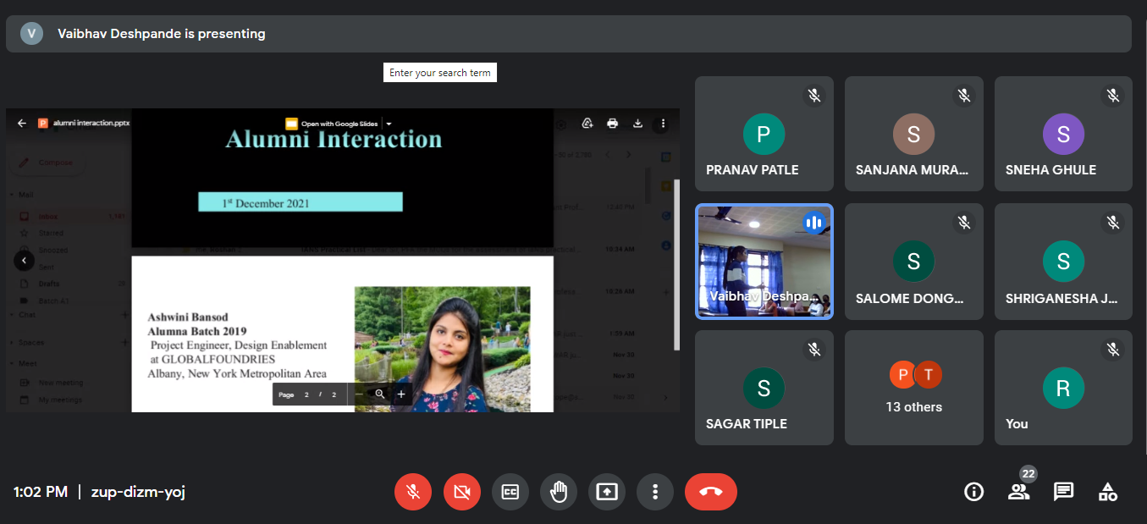Collapse the Chat section in presented Gmail
1147x524 pixels.
11,315
